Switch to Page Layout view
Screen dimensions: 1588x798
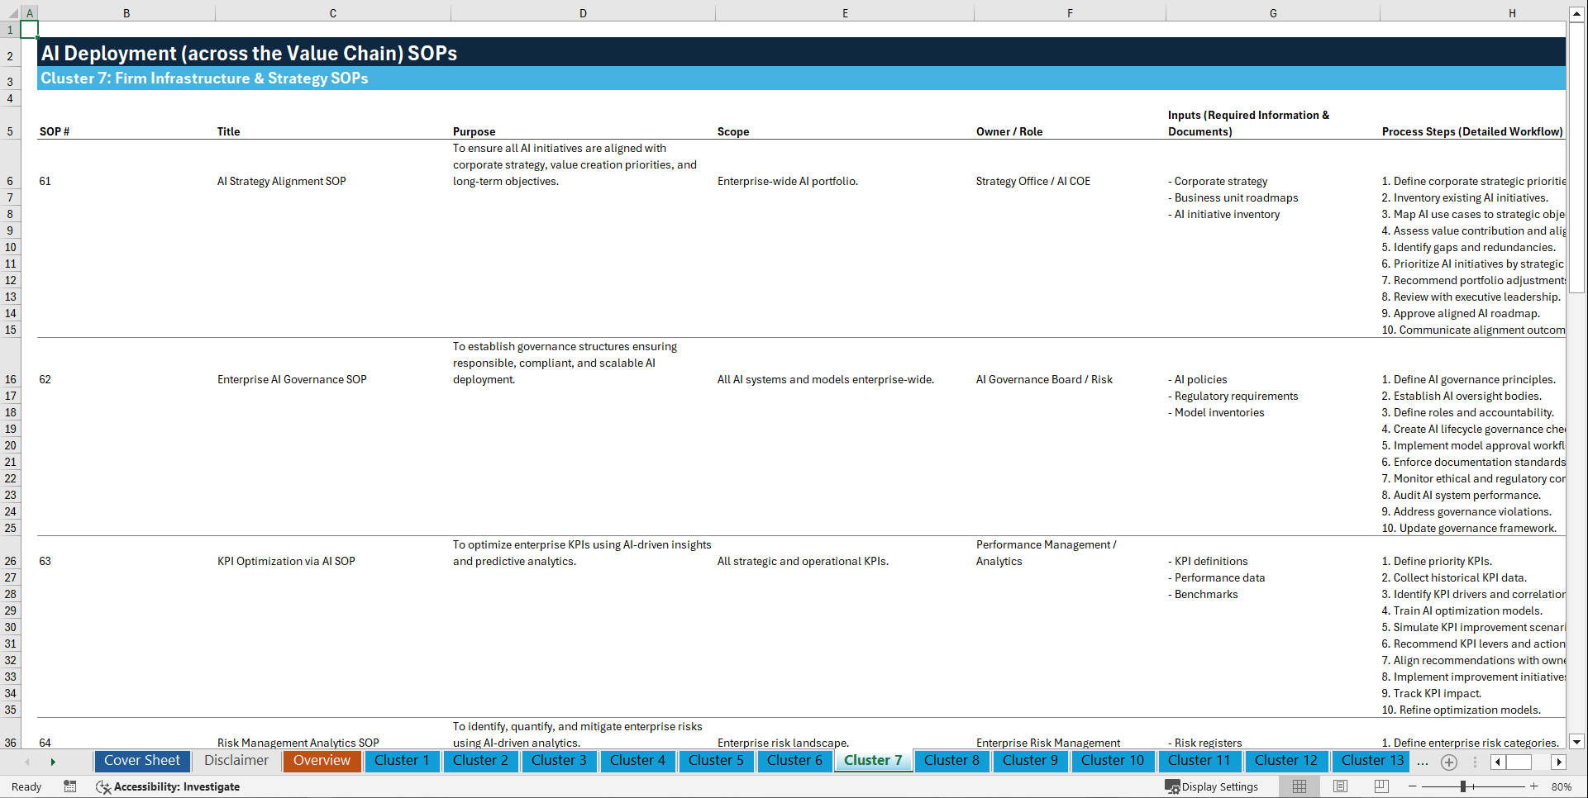[1339, 786]
